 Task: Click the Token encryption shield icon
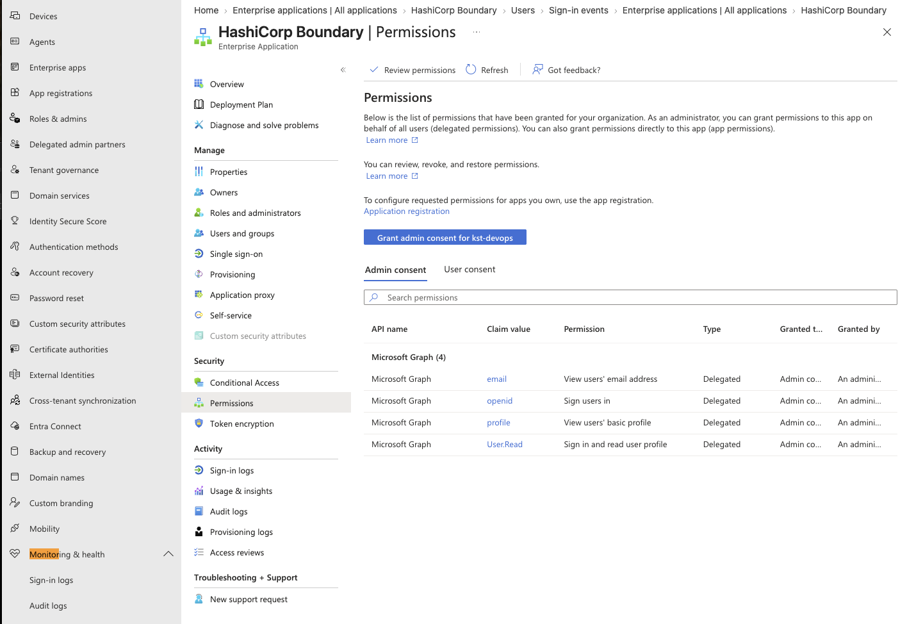199,423
